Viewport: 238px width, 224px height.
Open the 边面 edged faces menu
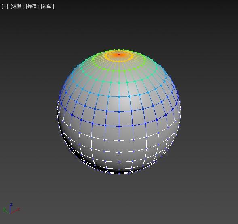coord(47,6)
